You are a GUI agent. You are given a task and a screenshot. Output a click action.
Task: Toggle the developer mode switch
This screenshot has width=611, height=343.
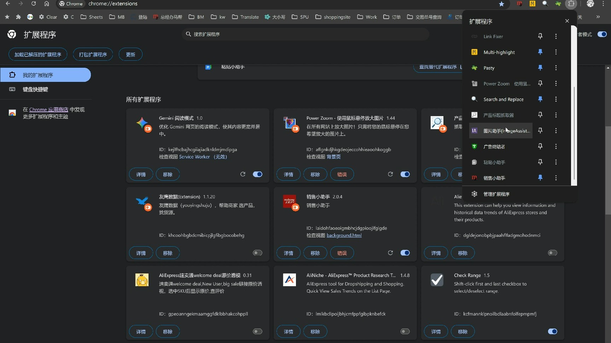602,34
